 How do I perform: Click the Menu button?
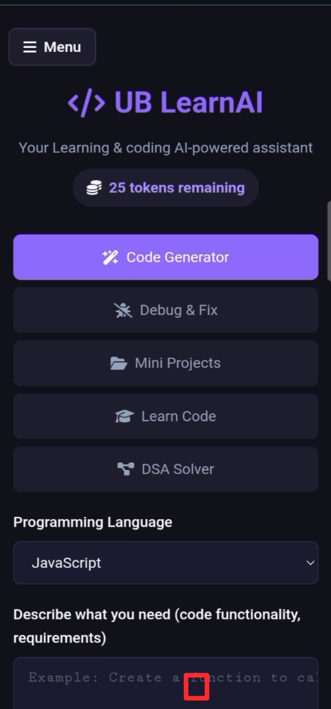[52, 47]
